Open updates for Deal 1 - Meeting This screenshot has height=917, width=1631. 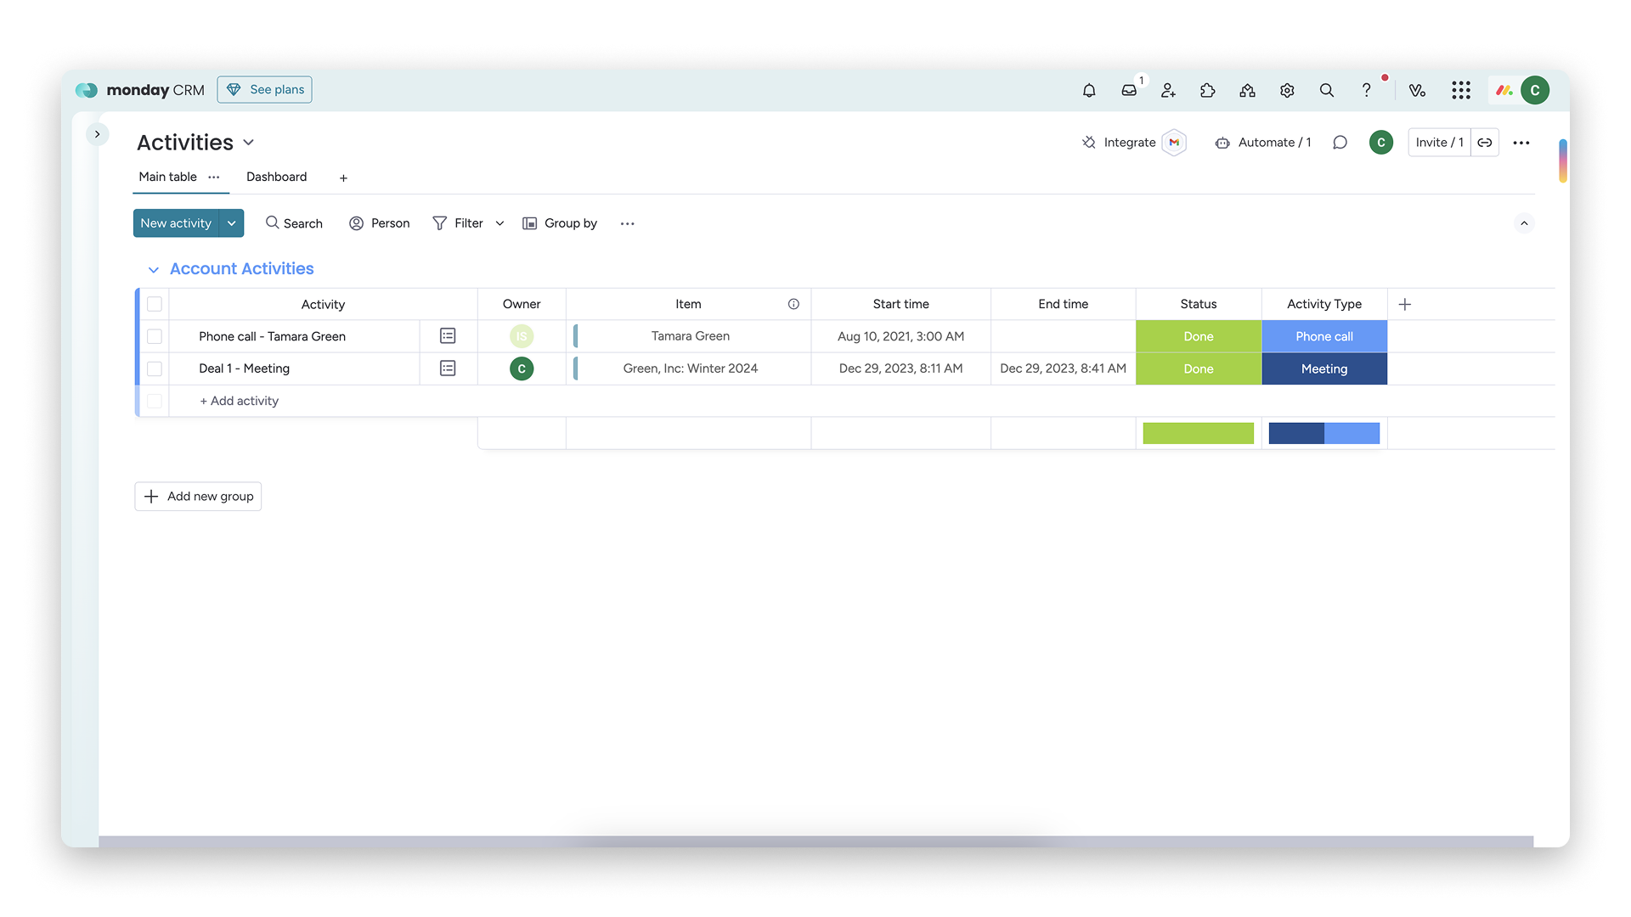tap(448, 368)
